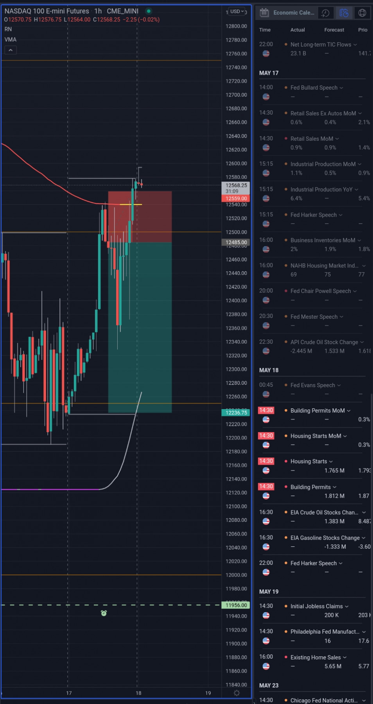Open the Economic Calendar widget icon
The width and height of the screenshot is (373, 704).
point(264,13)
